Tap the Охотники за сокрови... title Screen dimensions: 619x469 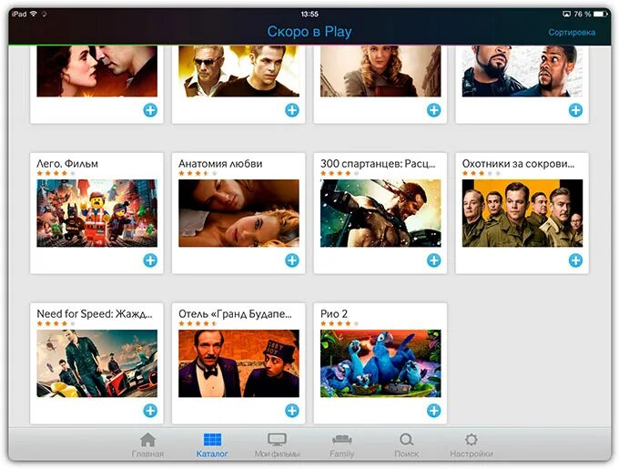click(518, 163)
